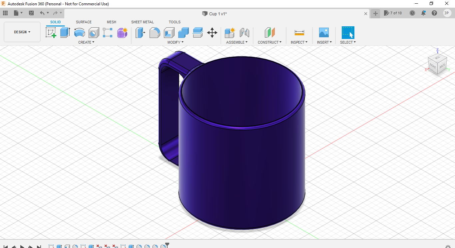Screen dimensions: 455x248
Task: Activate the Fillet tool
Action: (155, 33)
